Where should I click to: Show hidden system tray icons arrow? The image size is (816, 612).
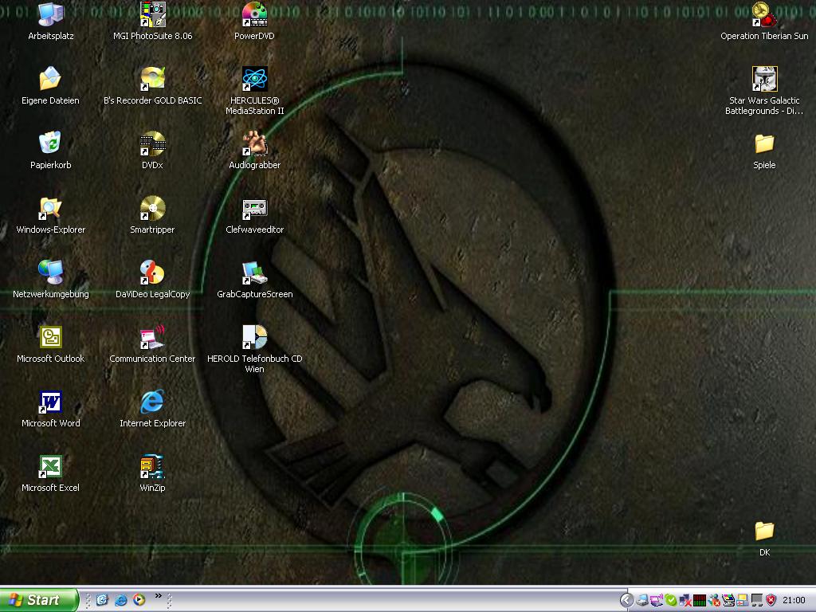(627, 600)
